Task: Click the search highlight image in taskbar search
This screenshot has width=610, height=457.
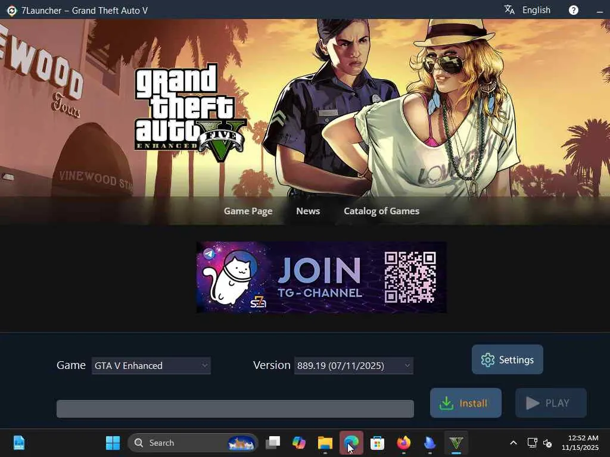Action: [241, 443]
